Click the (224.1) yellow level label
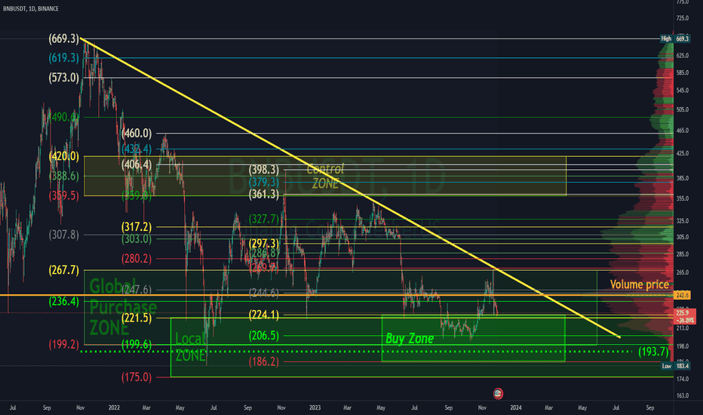Screen dimensions: 703x415 [264, 315]
